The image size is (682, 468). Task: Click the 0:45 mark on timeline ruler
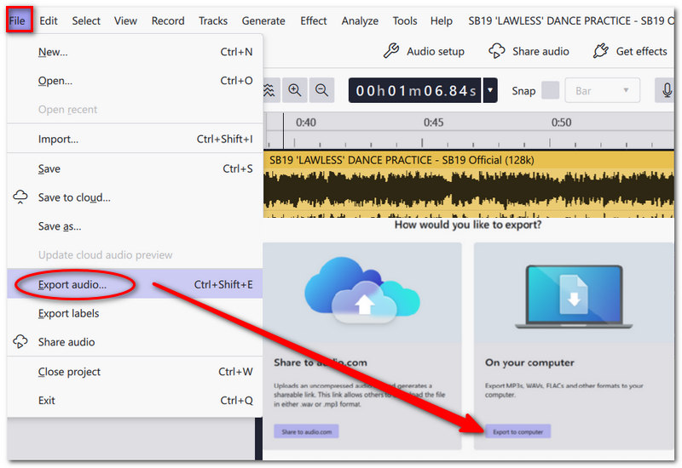pyautogui.click(x=434, y=123)
